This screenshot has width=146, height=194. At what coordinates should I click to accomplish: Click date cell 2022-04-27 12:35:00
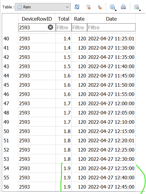tap(111, 168)
